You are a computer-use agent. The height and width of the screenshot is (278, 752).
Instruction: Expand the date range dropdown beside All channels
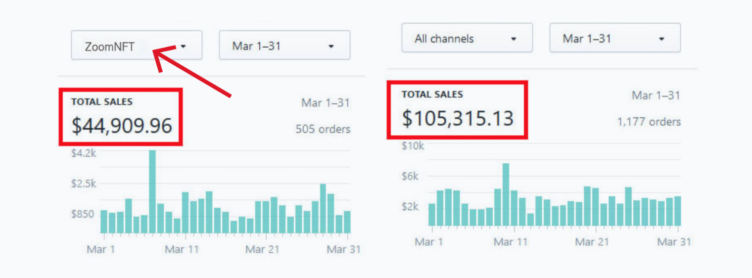pos(614,38)
